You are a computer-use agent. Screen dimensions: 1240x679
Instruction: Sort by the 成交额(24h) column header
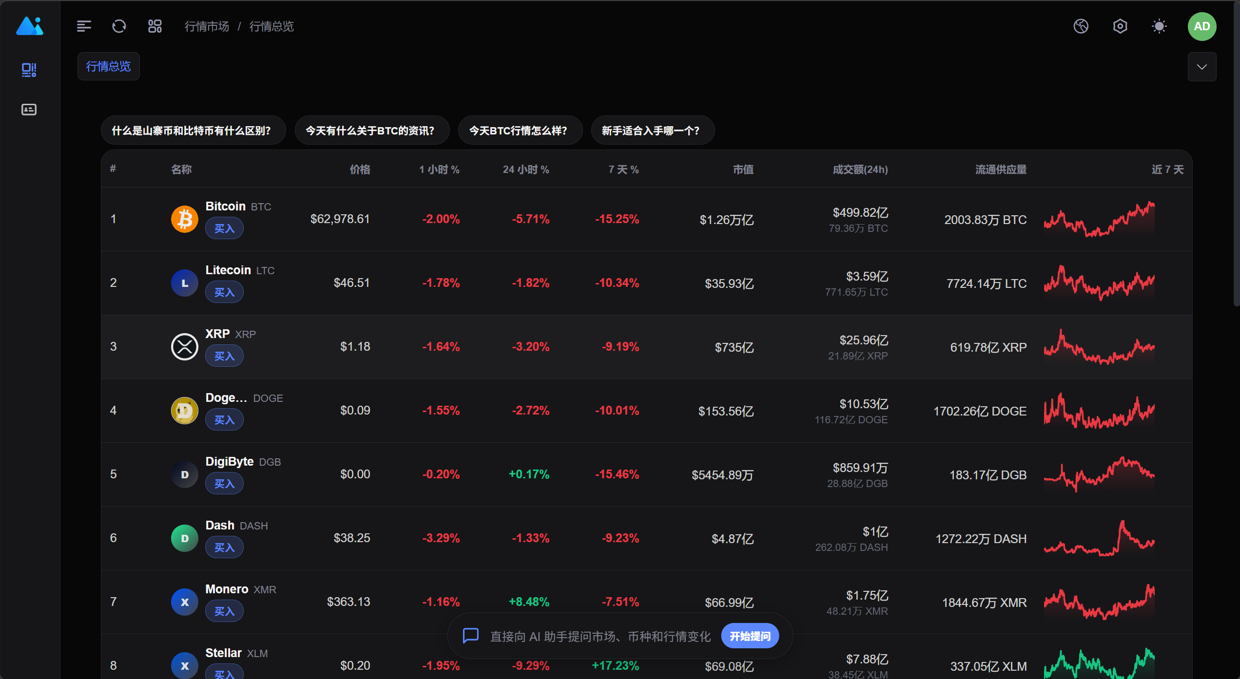tap(860, 170)
